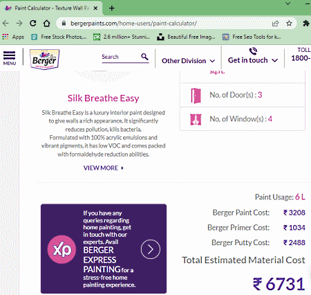Open the Beautiful Free Images bookmark
The image size is (311, 295).
click(x=186, y=37)
